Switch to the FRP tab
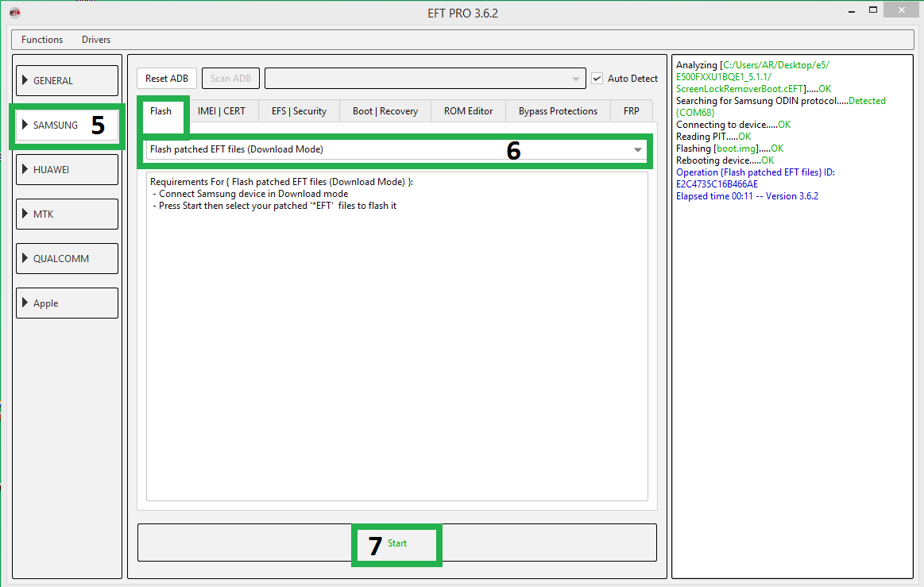The width and height of the screenshot is (924, 587). [x=631, y=110]
